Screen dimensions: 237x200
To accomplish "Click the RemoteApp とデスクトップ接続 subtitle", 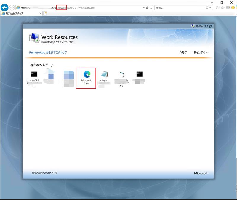I will pyautogui.click(x=57, y=42).
